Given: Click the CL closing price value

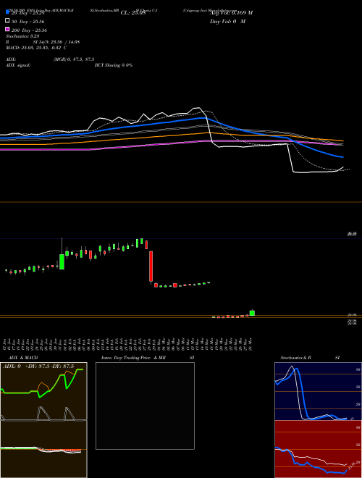Looking at the screenshot, I should [x=133, y=13].
